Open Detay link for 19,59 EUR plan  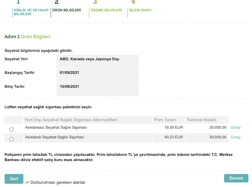236,127
